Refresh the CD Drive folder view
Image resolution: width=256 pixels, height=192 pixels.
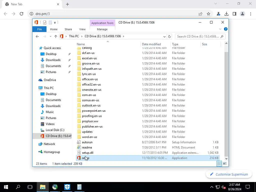tap(169, 36)
